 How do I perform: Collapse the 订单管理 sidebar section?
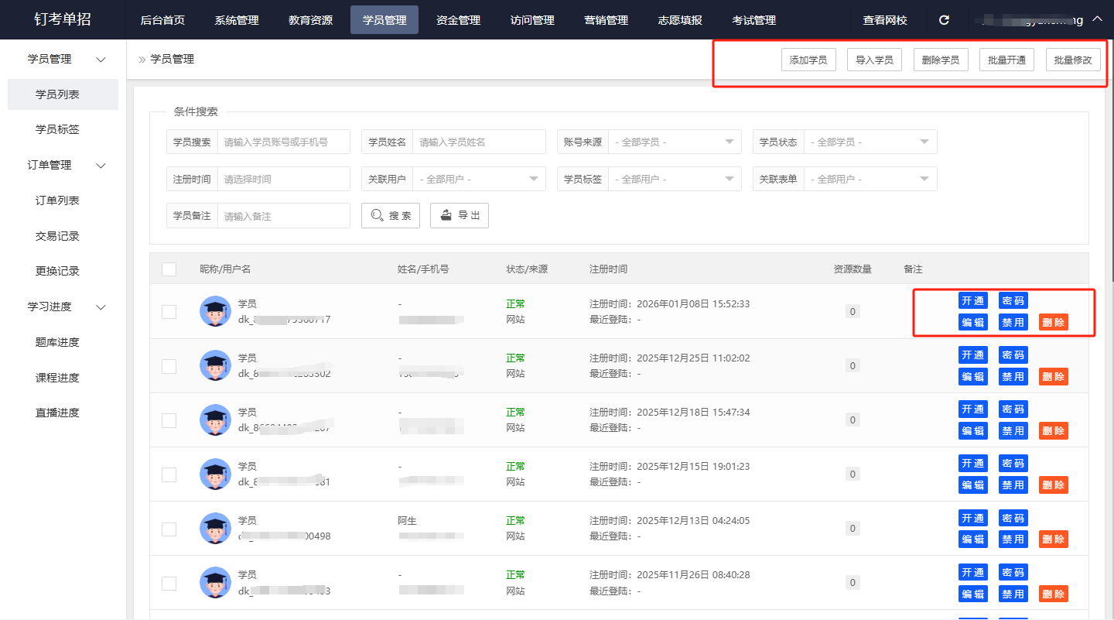click(101, 165)
